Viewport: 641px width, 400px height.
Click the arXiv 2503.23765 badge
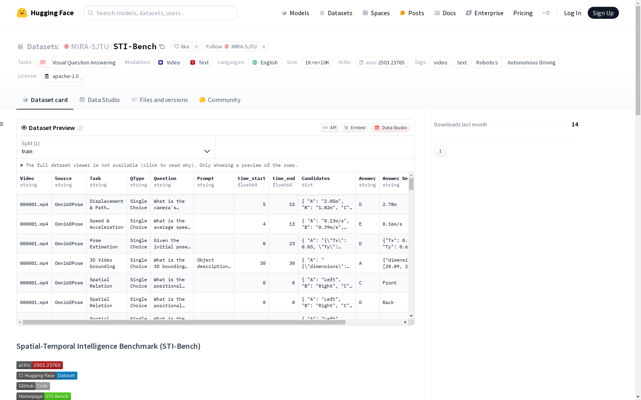[40, 365]
